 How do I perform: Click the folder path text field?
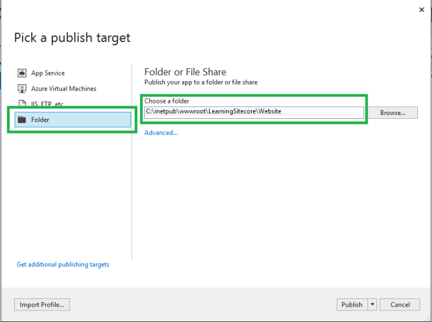point(254,112)
